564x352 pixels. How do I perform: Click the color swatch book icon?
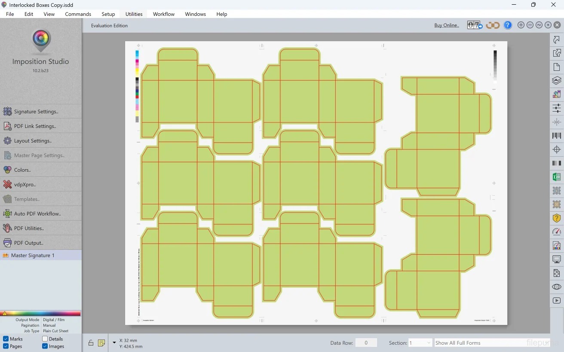[x=557, y=94]
